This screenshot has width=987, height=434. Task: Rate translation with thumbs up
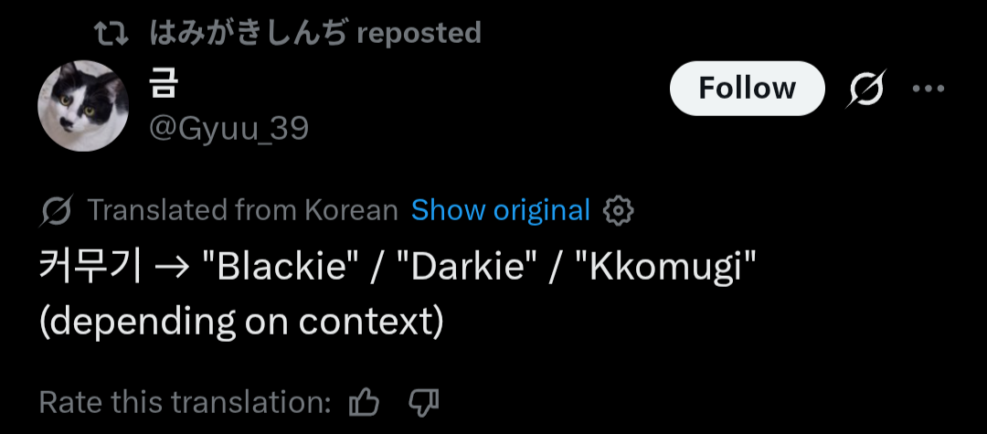pos(364,401)
